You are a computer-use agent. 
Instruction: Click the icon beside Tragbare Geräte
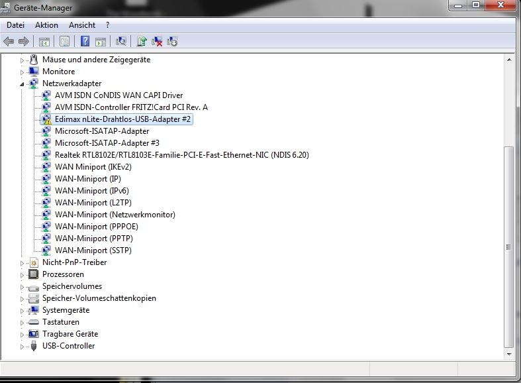(x=34, y=334)
